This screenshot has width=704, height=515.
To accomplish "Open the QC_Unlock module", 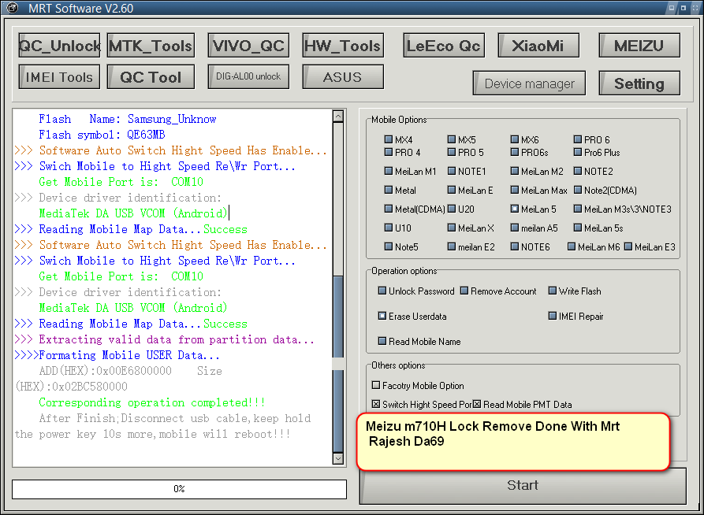I will [x=59, y=46].
